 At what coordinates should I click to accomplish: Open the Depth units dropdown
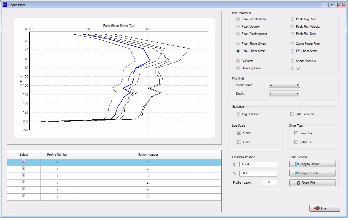(284, 94)
